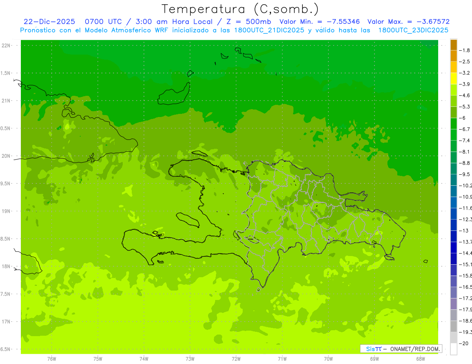
Task: Select the valid-until stamp "1800UTC_23DIC2025"
Action: (413, 30)
